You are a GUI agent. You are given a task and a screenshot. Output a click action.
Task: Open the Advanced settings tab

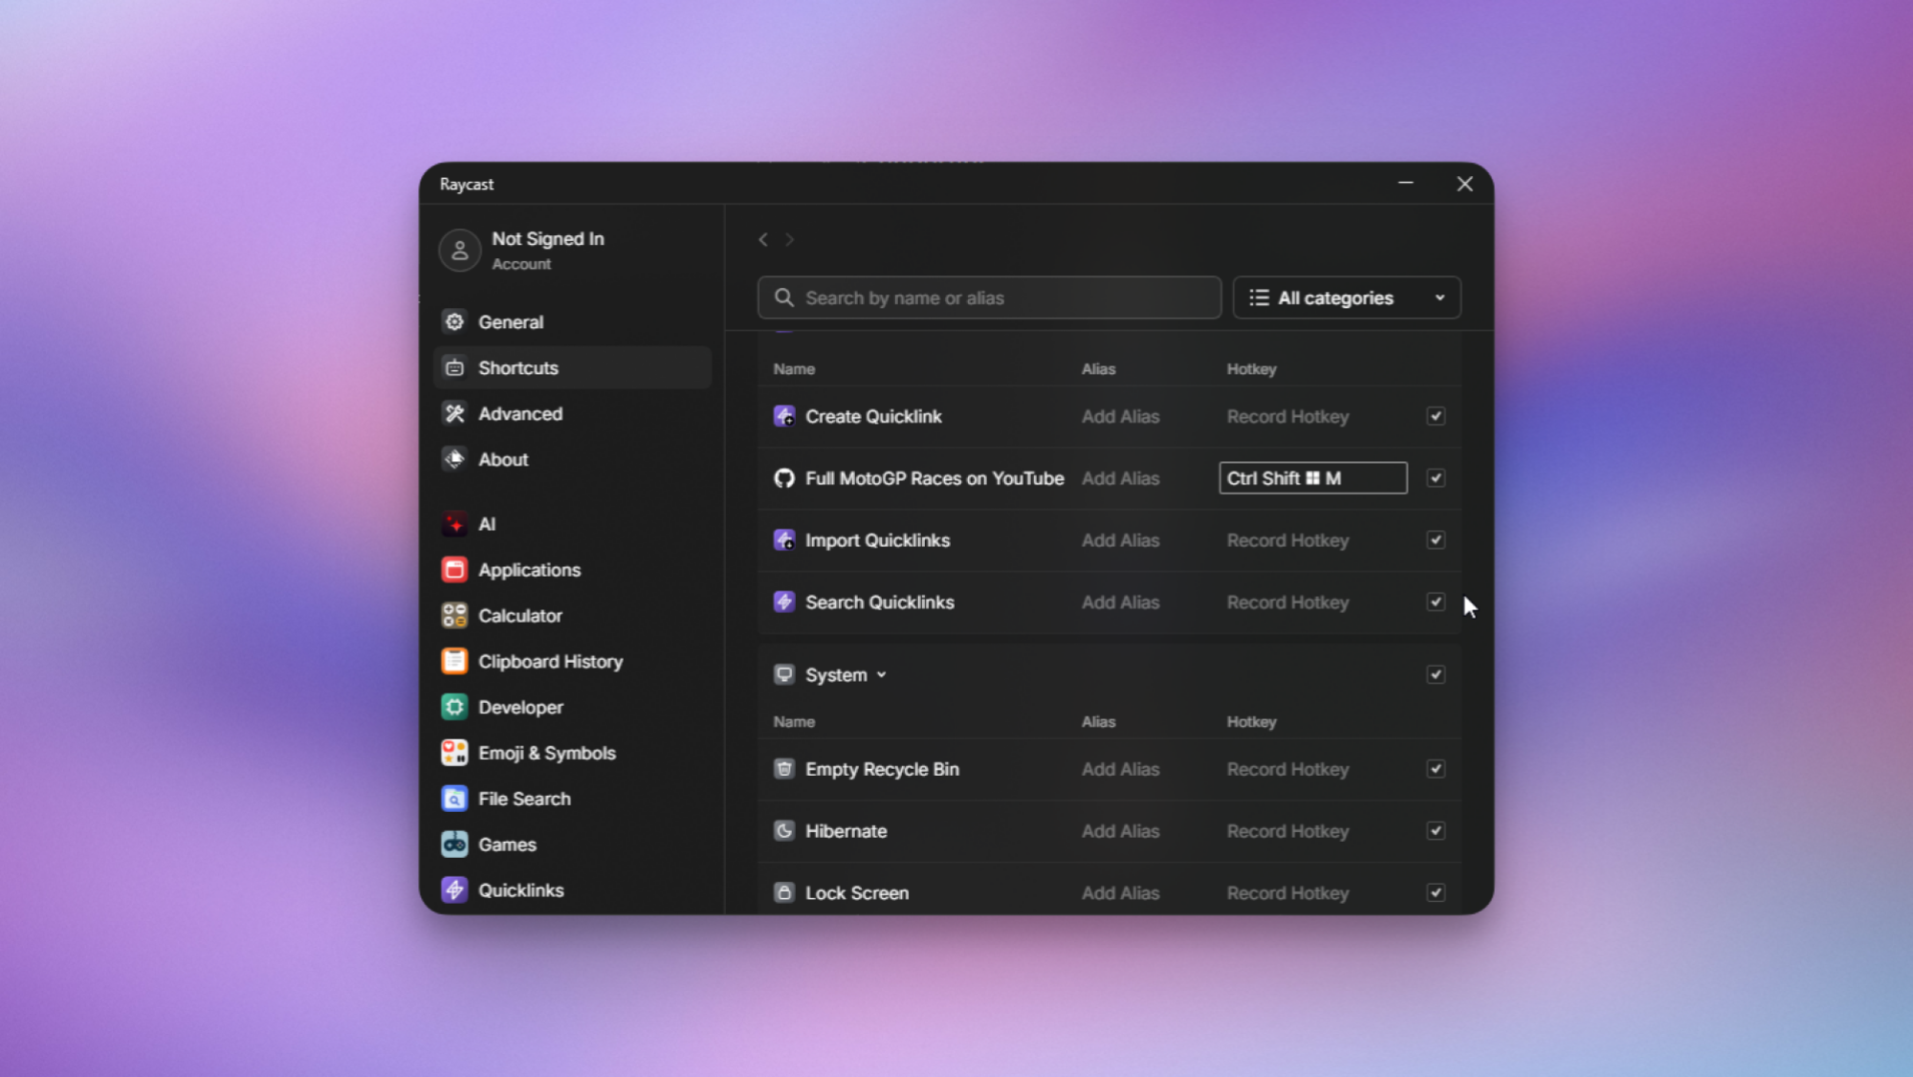(x=519, y=414)
